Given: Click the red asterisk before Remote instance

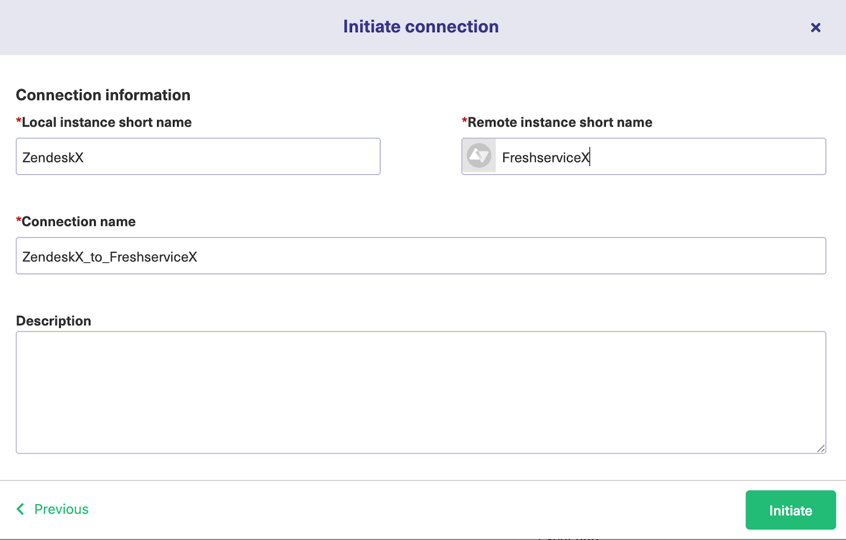Looking at the screenshot, I should 464,120.
